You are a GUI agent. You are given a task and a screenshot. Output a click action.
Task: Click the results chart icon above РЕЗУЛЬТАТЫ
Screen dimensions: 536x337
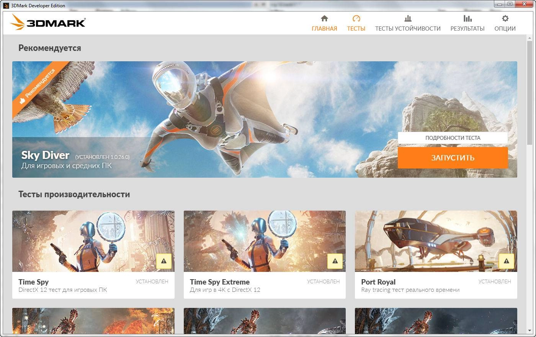(x=467, y=18)
